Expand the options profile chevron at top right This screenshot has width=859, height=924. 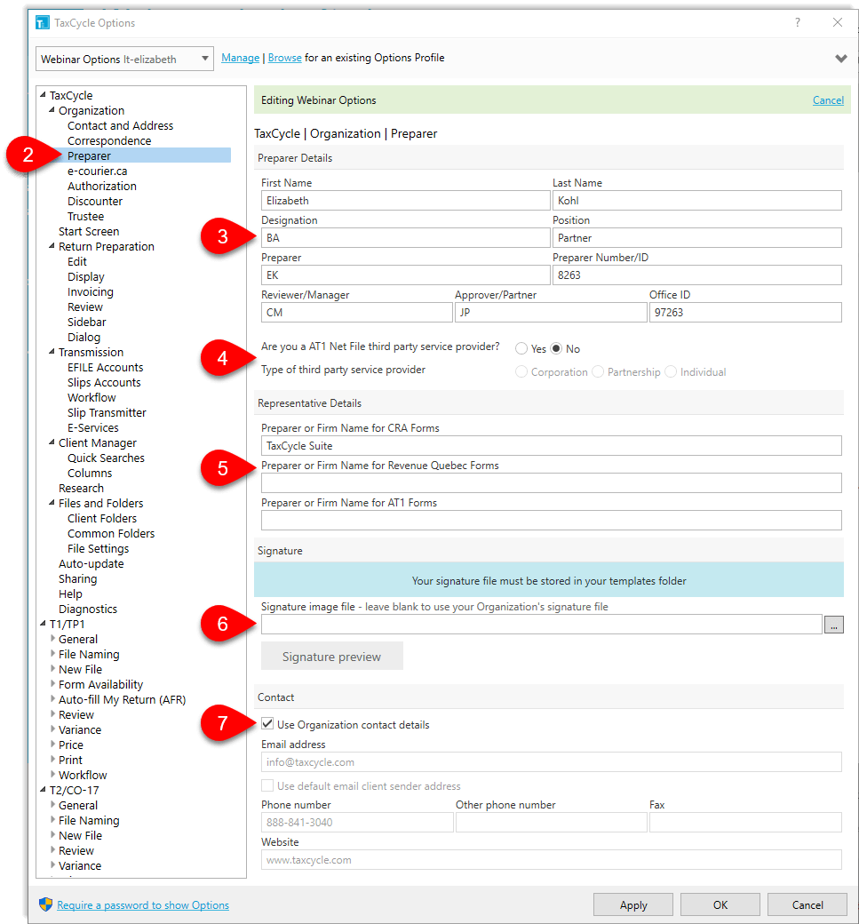point(840,59)
